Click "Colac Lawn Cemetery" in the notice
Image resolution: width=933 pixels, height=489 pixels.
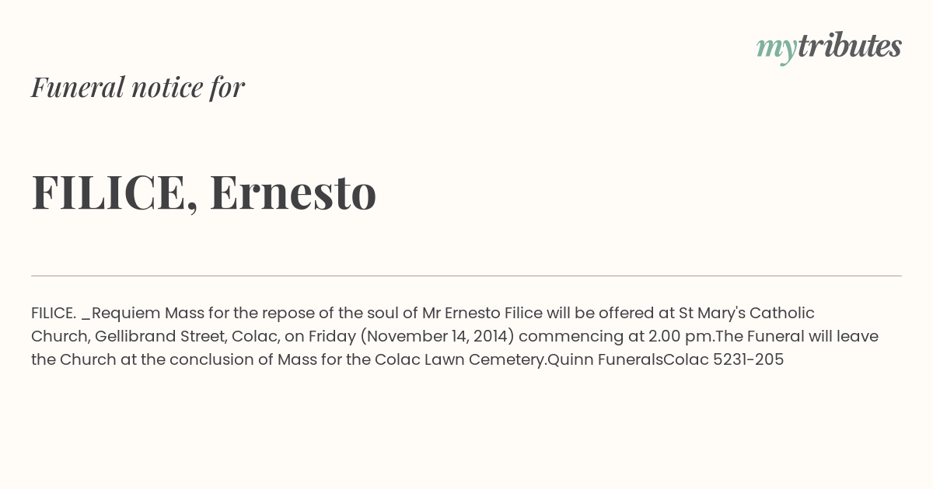click(x=458, y=360)
